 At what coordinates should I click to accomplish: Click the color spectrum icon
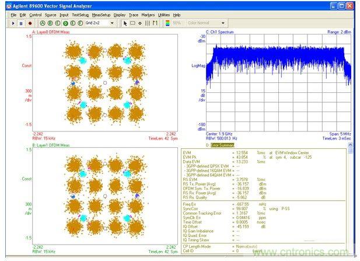(x=168, y=23)
